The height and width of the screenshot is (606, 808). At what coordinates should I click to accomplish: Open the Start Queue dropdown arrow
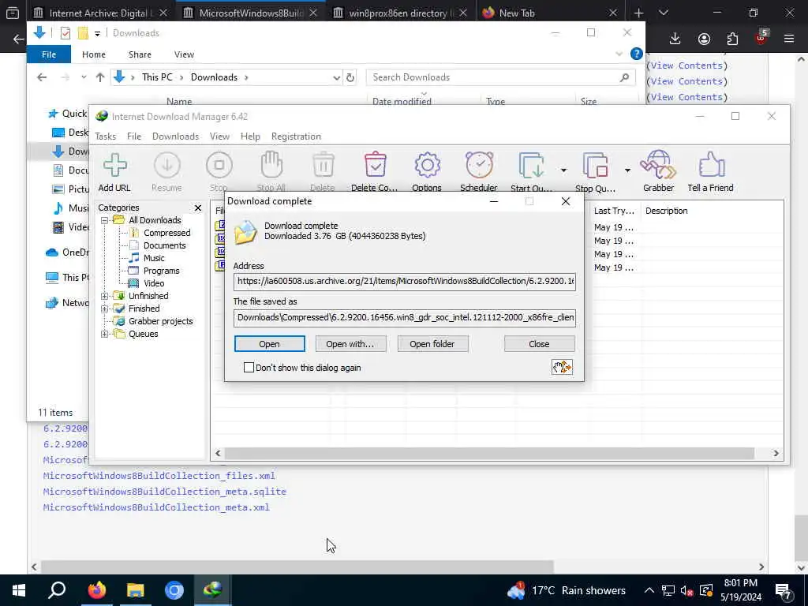click(x=563, y=170)
